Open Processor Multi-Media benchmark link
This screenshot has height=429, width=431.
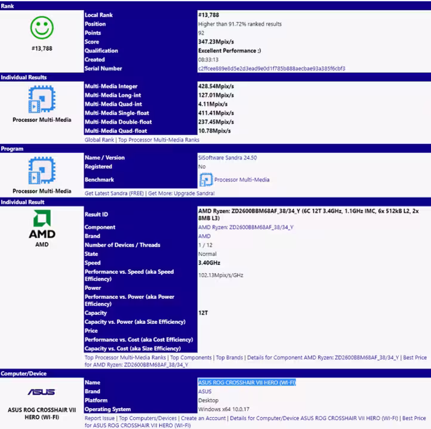(242, 180)
